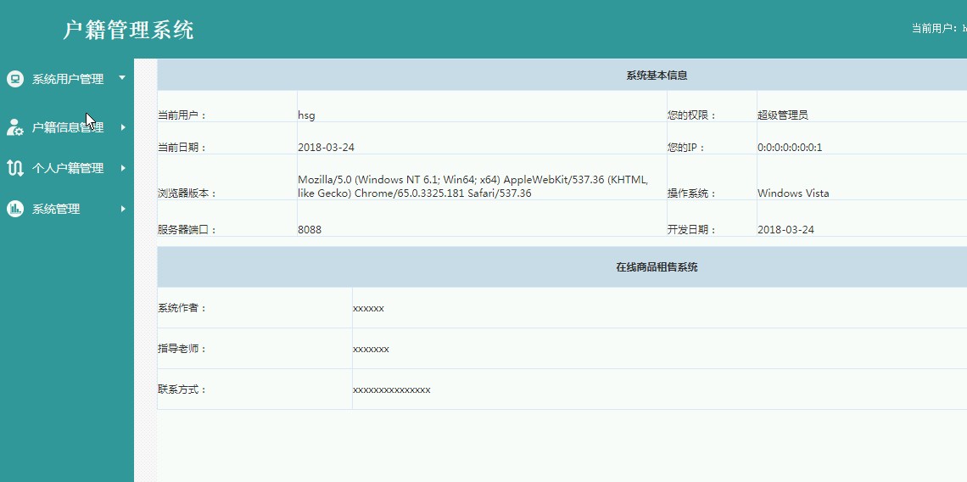Click the 超级管理员 permission value
This screenshot has width=967, height=482.
point(783,115)
